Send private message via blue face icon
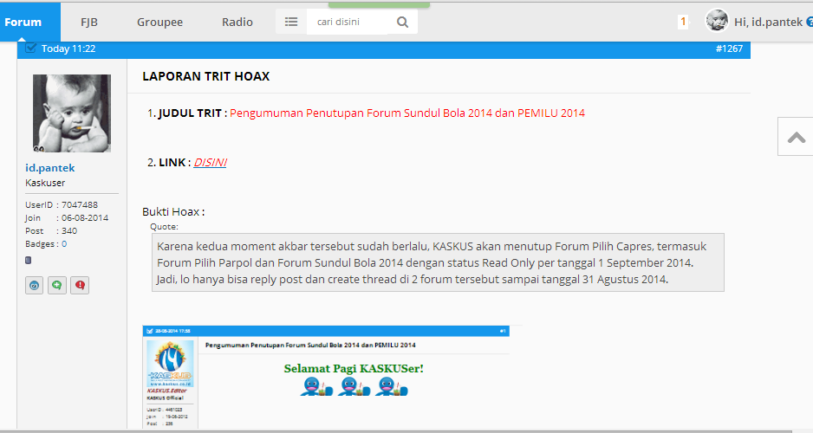813x433 pixels. pos(34,285)
